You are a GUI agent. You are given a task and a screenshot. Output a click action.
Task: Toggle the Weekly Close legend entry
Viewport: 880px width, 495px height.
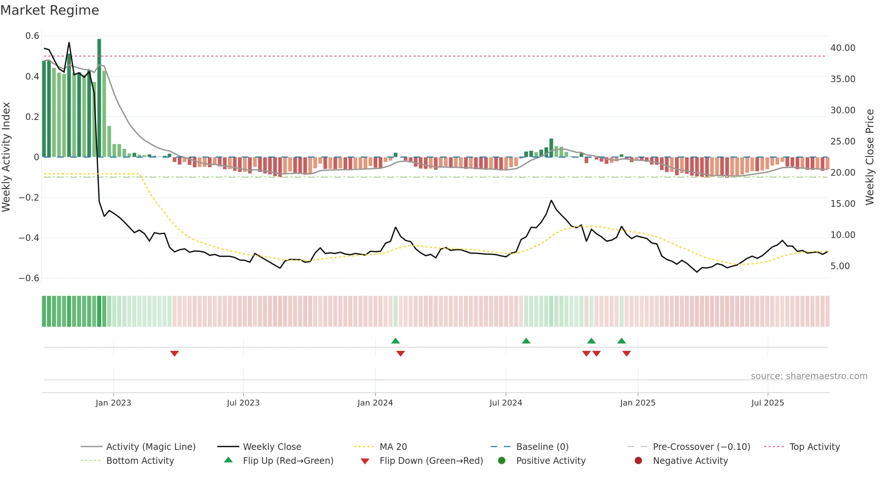tap(259, 447)
